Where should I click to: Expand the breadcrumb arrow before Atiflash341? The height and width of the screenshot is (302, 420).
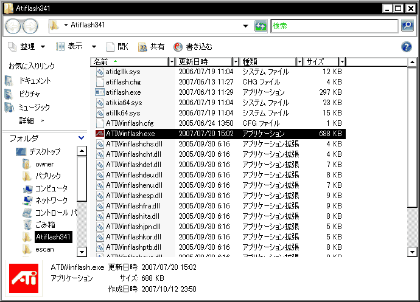coord(66,26)
